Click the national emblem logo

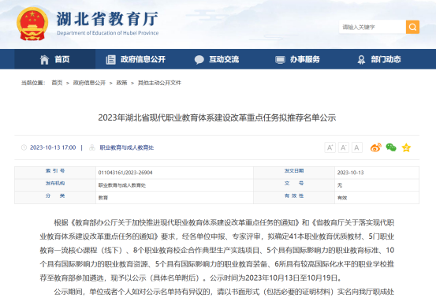pos(32,24)
